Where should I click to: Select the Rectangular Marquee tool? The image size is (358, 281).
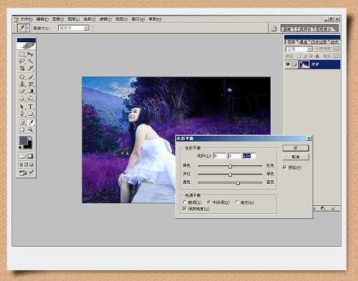click(x=22, y=54)
